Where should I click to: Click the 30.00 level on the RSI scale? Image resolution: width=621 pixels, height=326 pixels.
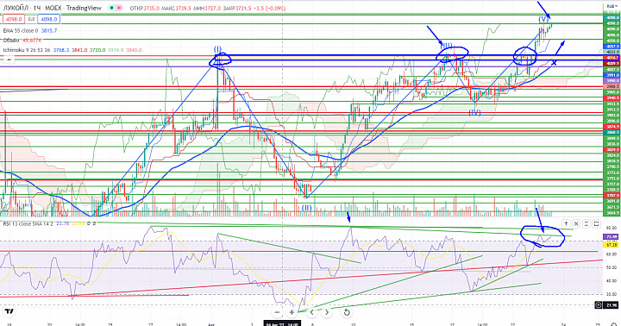pos(612,294)
